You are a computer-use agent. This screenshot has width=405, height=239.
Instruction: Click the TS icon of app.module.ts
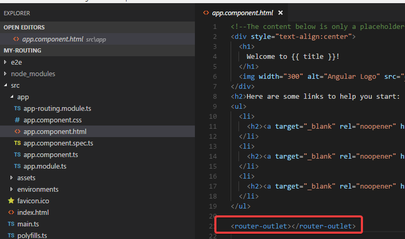click(17, 166)
